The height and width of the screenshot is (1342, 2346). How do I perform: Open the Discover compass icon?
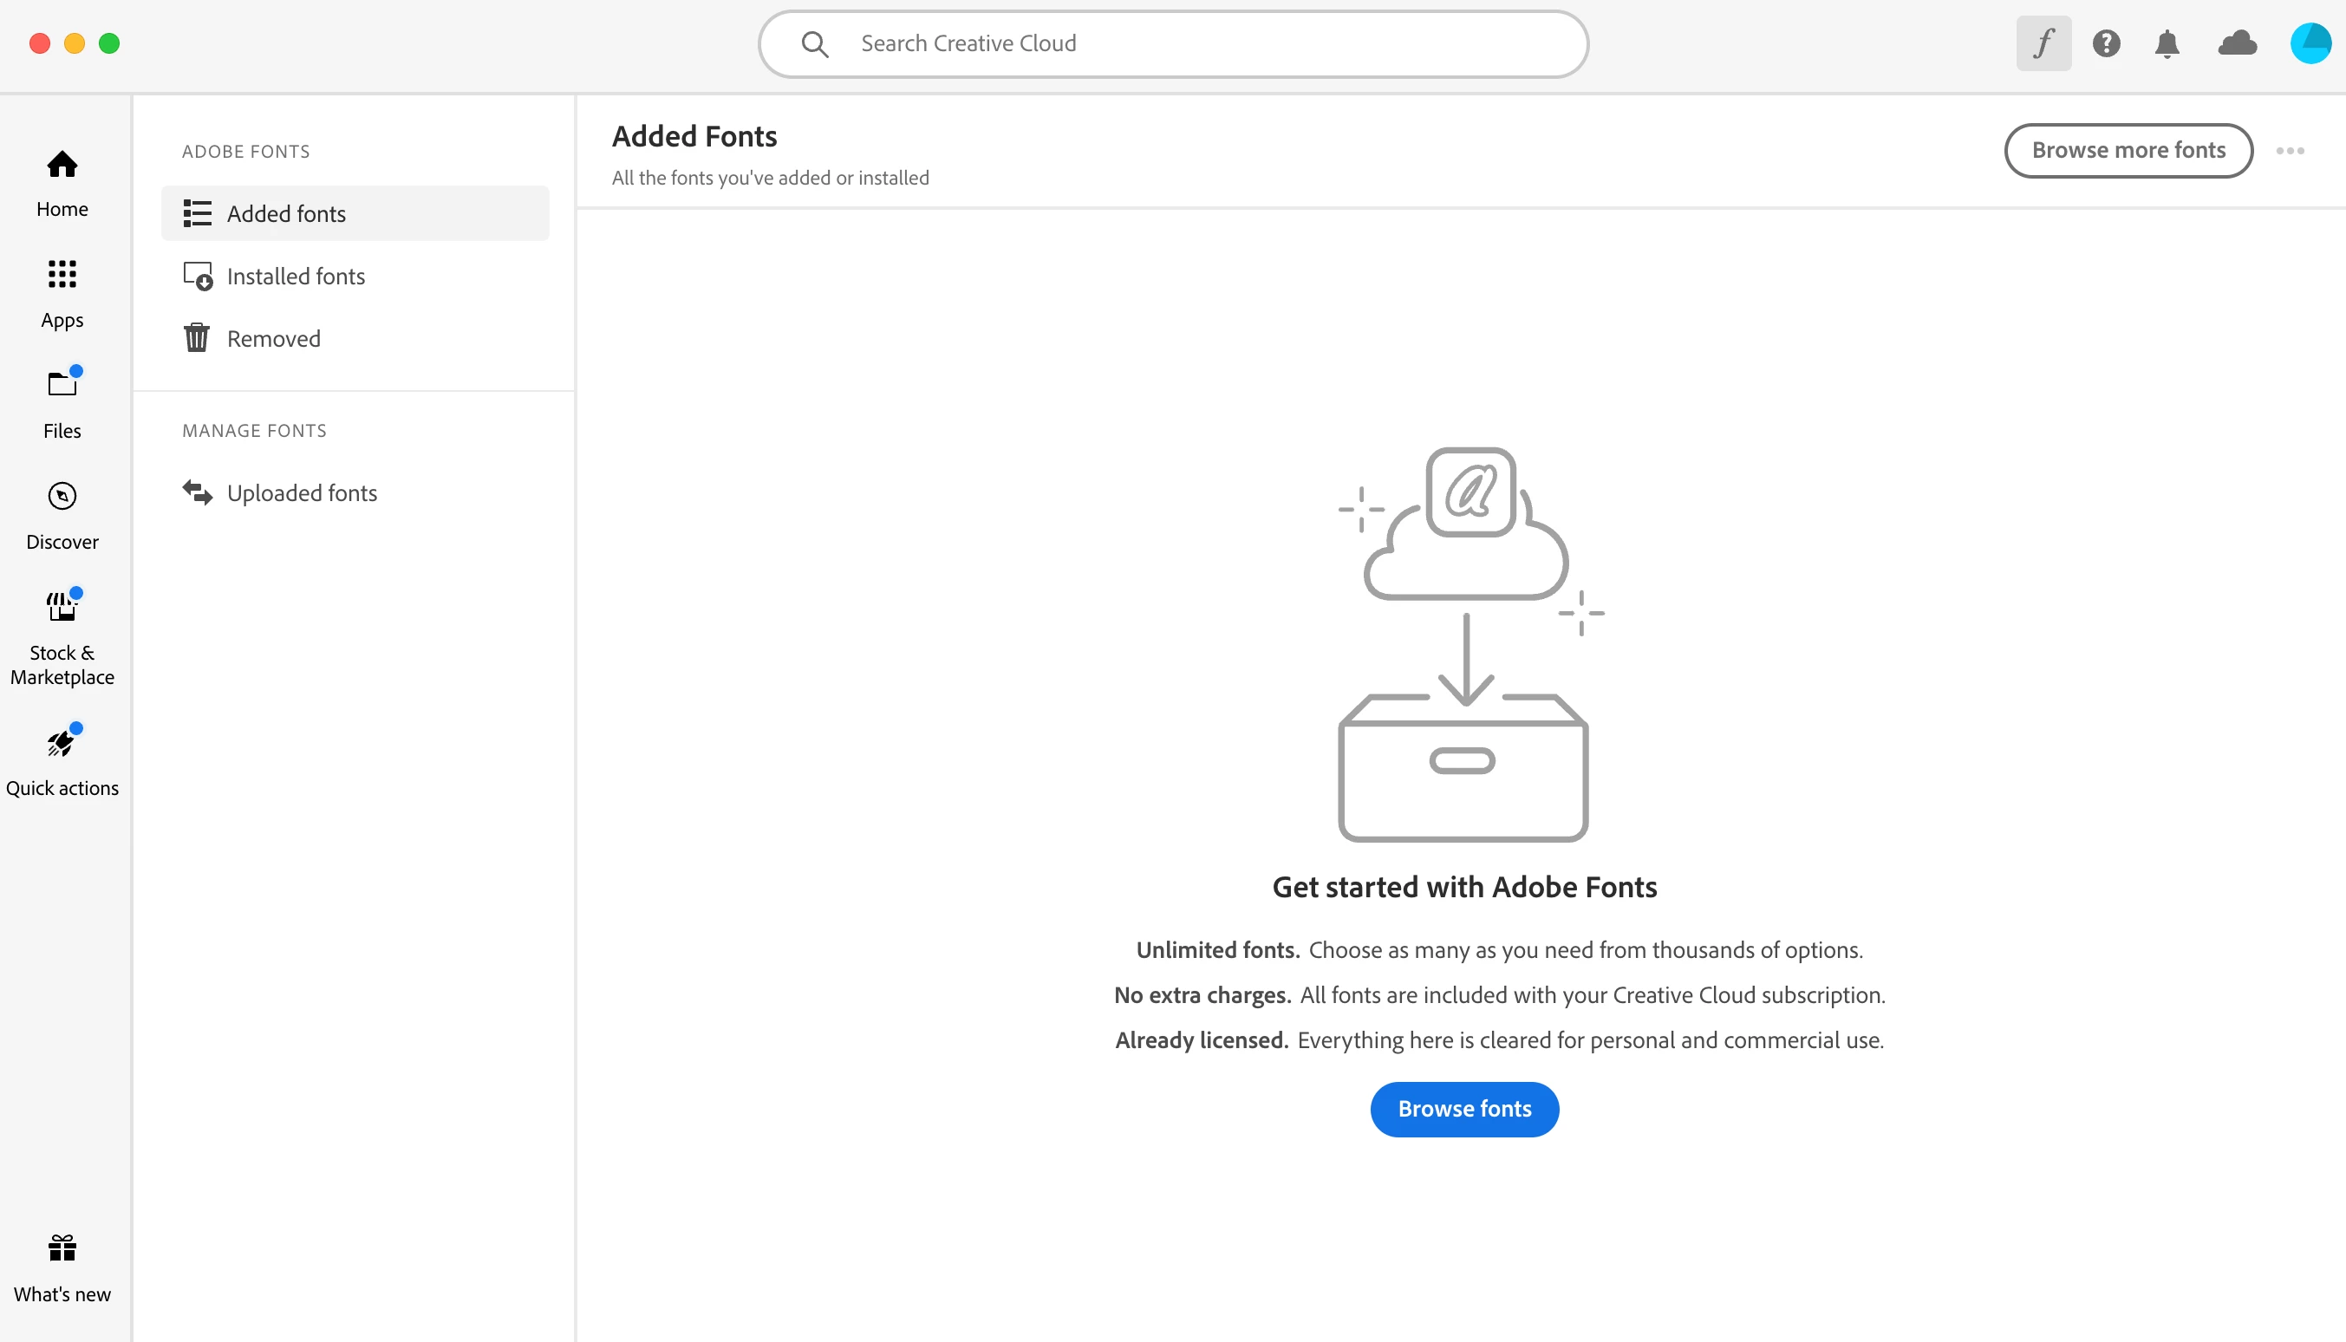point(62,515)
